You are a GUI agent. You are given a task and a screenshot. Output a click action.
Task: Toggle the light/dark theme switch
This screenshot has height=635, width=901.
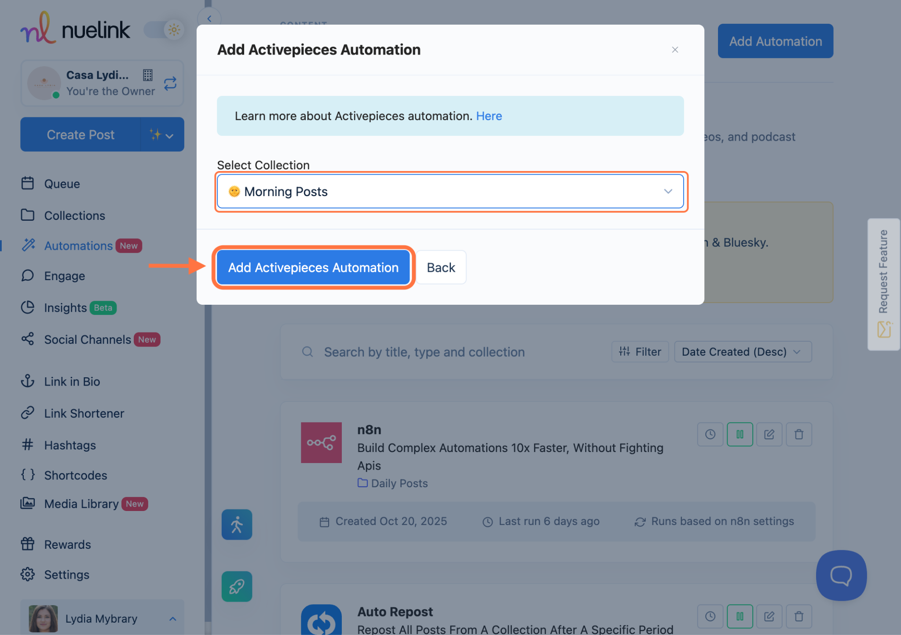pyautogui.click(x=164, y=30)
